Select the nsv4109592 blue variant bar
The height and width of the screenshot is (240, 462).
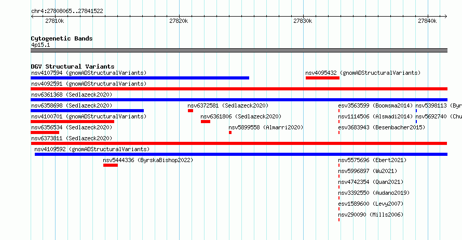[241, 154]
